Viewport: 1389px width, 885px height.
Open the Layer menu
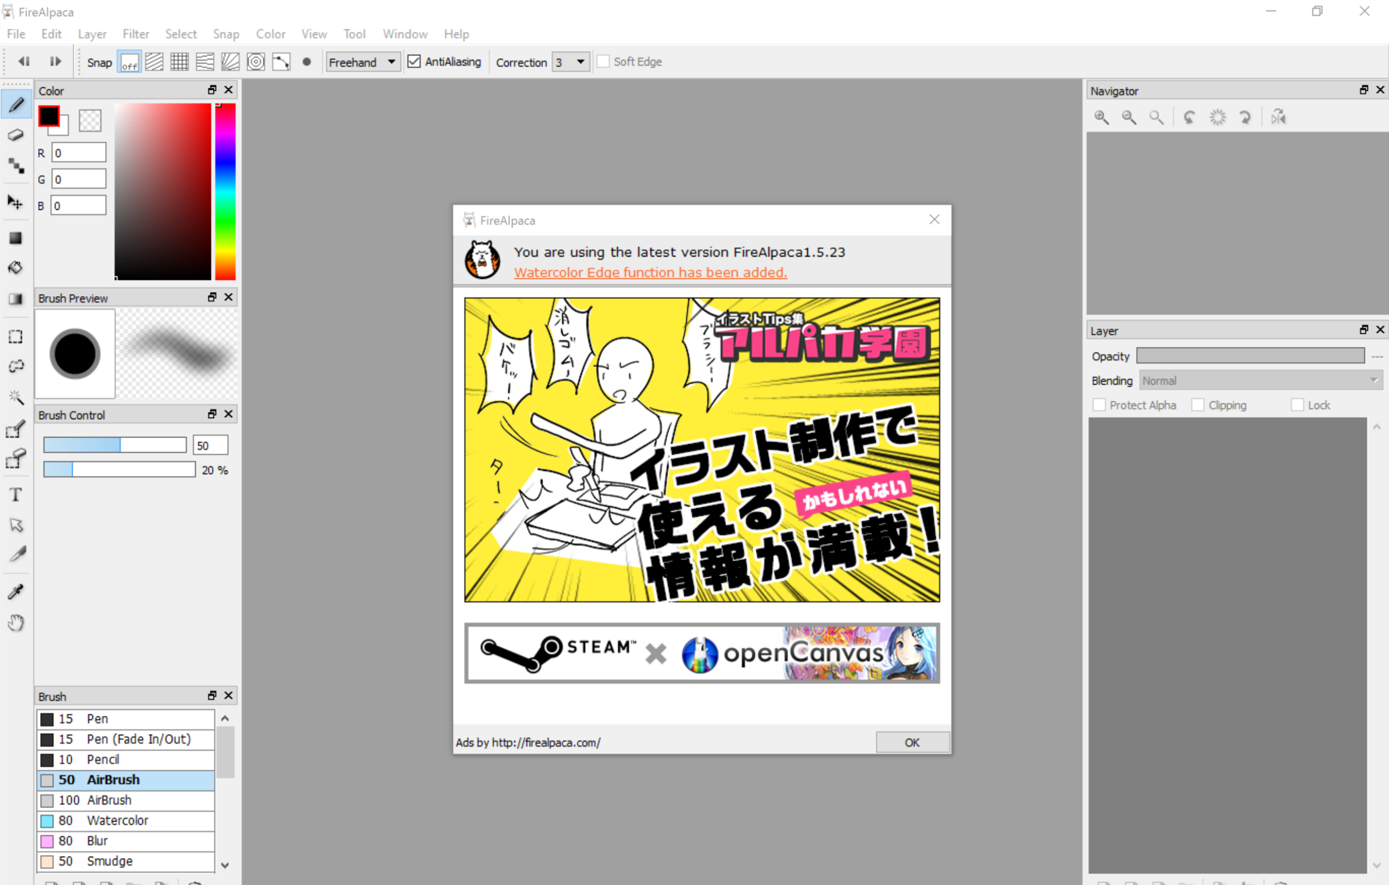click(92, 34)
